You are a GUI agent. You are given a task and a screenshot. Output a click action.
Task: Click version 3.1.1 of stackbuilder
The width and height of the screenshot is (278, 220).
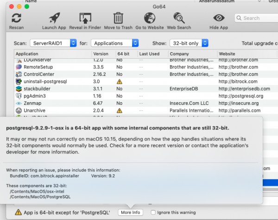98,89
